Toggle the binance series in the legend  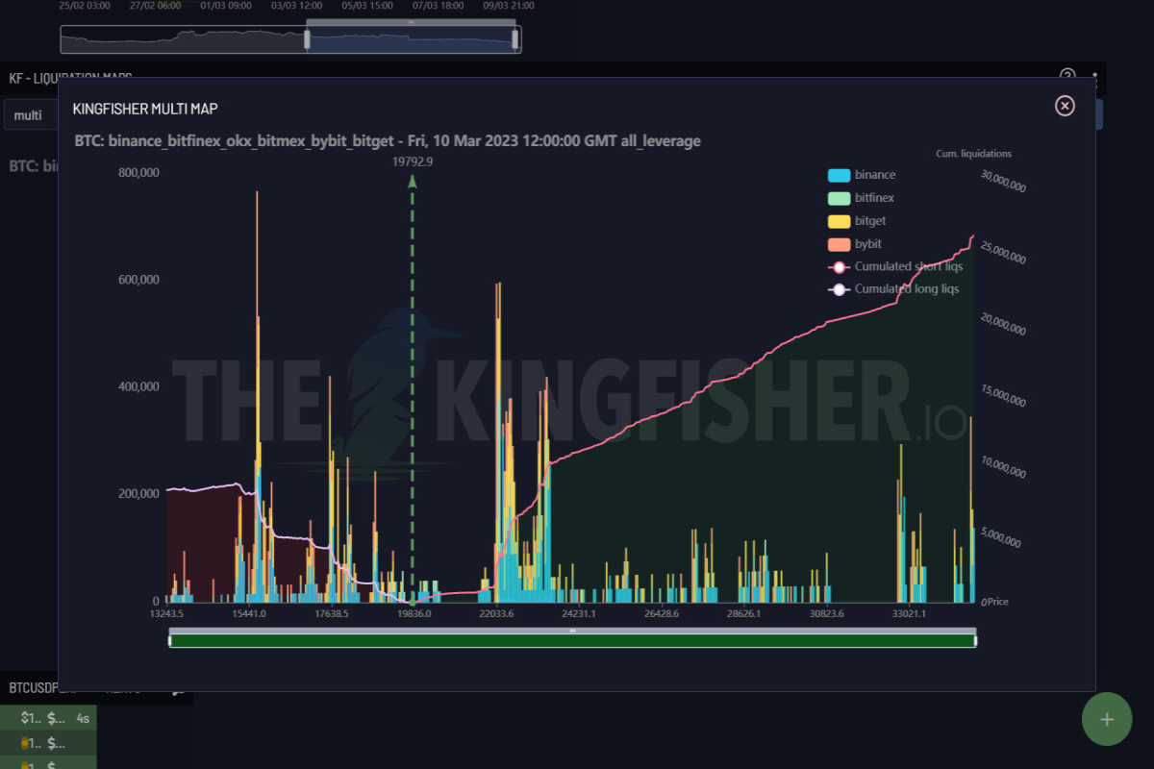pyautogui.click(x=862, y=175)
